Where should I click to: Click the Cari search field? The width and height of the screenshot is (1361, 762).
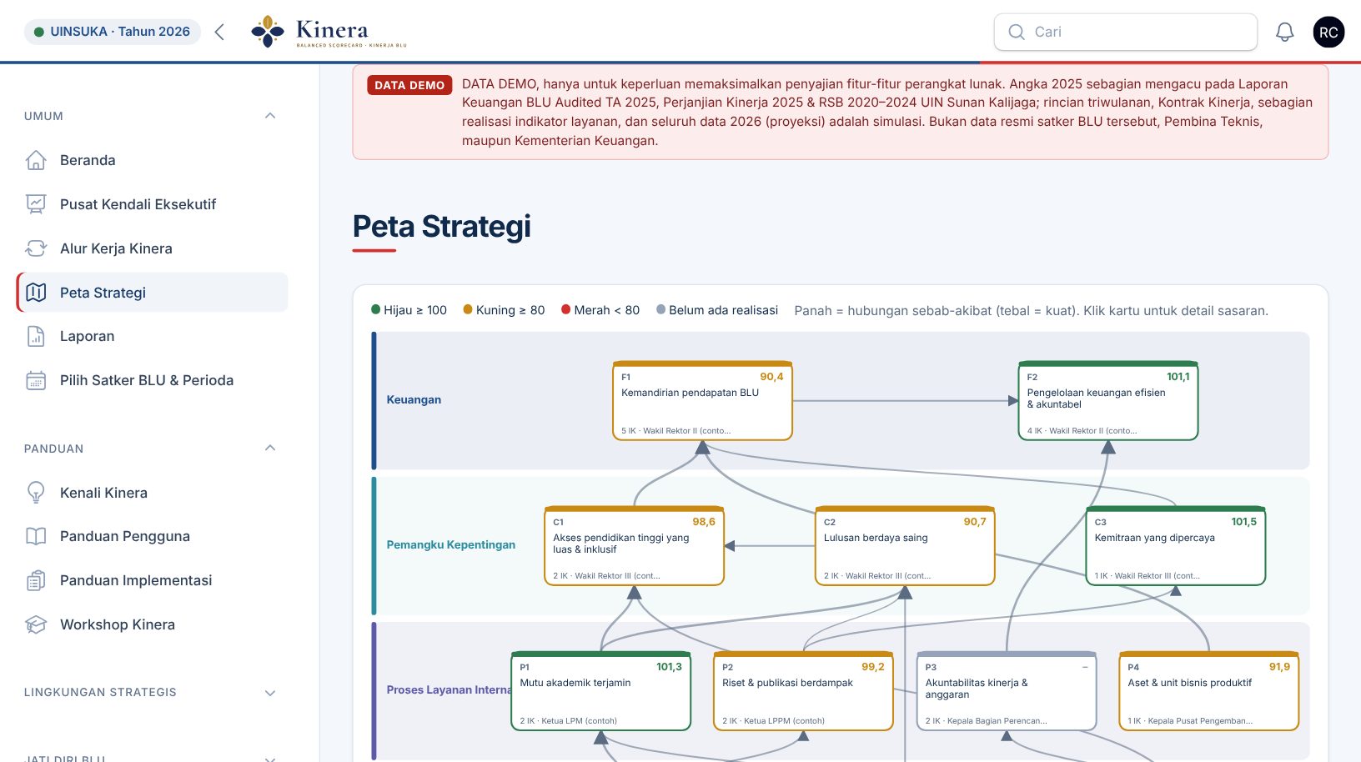(x=1125, y=32)
